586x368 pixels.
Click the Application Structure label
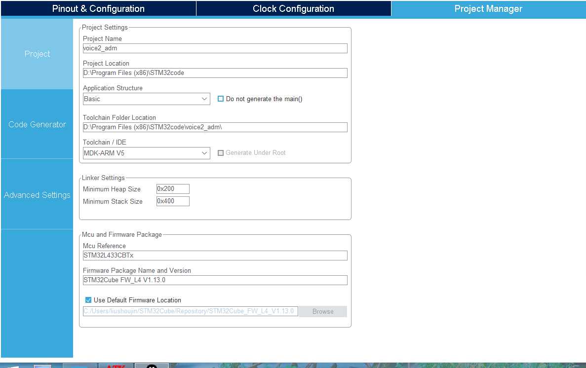113,88
